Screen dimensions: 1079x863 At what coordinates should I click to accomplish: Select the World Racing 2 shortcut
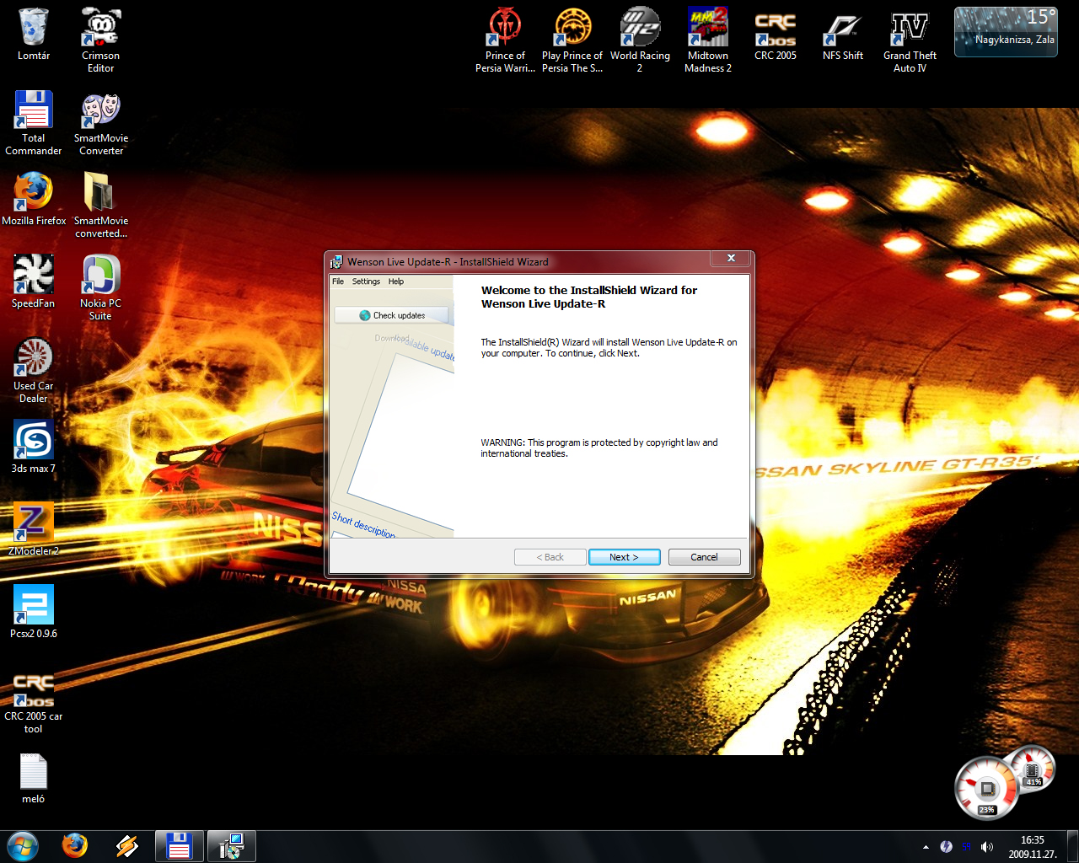(640, 40)
